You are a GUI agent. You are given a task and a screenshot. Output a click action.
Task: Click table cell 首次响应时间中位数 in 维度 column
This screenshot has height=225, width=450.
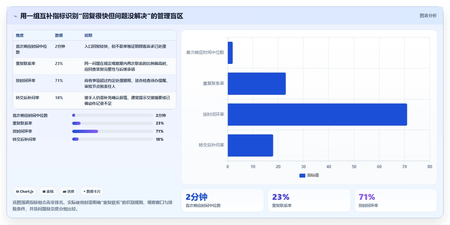[x=32, y=49]
